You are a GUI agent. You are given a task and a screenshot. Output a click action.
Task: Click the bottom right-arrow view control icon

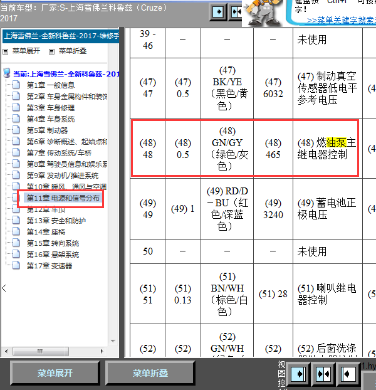pos(298,374)
